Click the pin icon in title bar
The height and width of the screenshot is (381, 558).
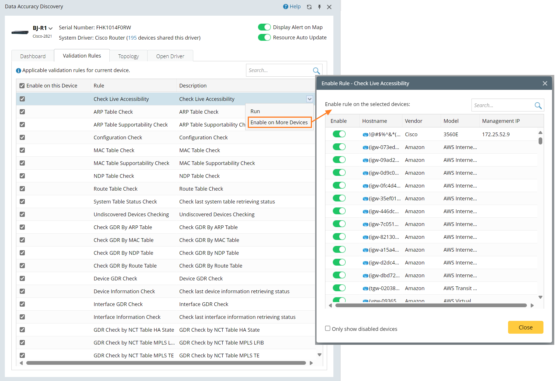coord(319,7)
